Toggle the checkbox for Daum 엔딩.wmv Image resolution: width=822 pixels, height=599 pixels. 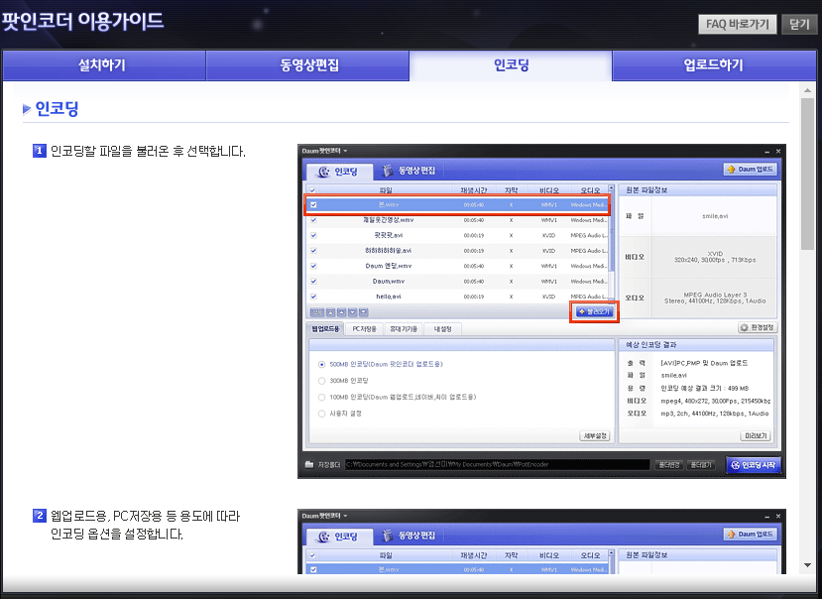[313, 266]
